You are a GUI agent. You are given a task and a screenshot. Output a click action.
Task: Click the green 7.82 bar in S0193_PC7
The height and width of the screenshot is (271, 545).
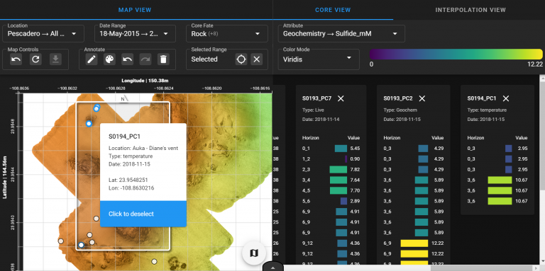(338, 169)
